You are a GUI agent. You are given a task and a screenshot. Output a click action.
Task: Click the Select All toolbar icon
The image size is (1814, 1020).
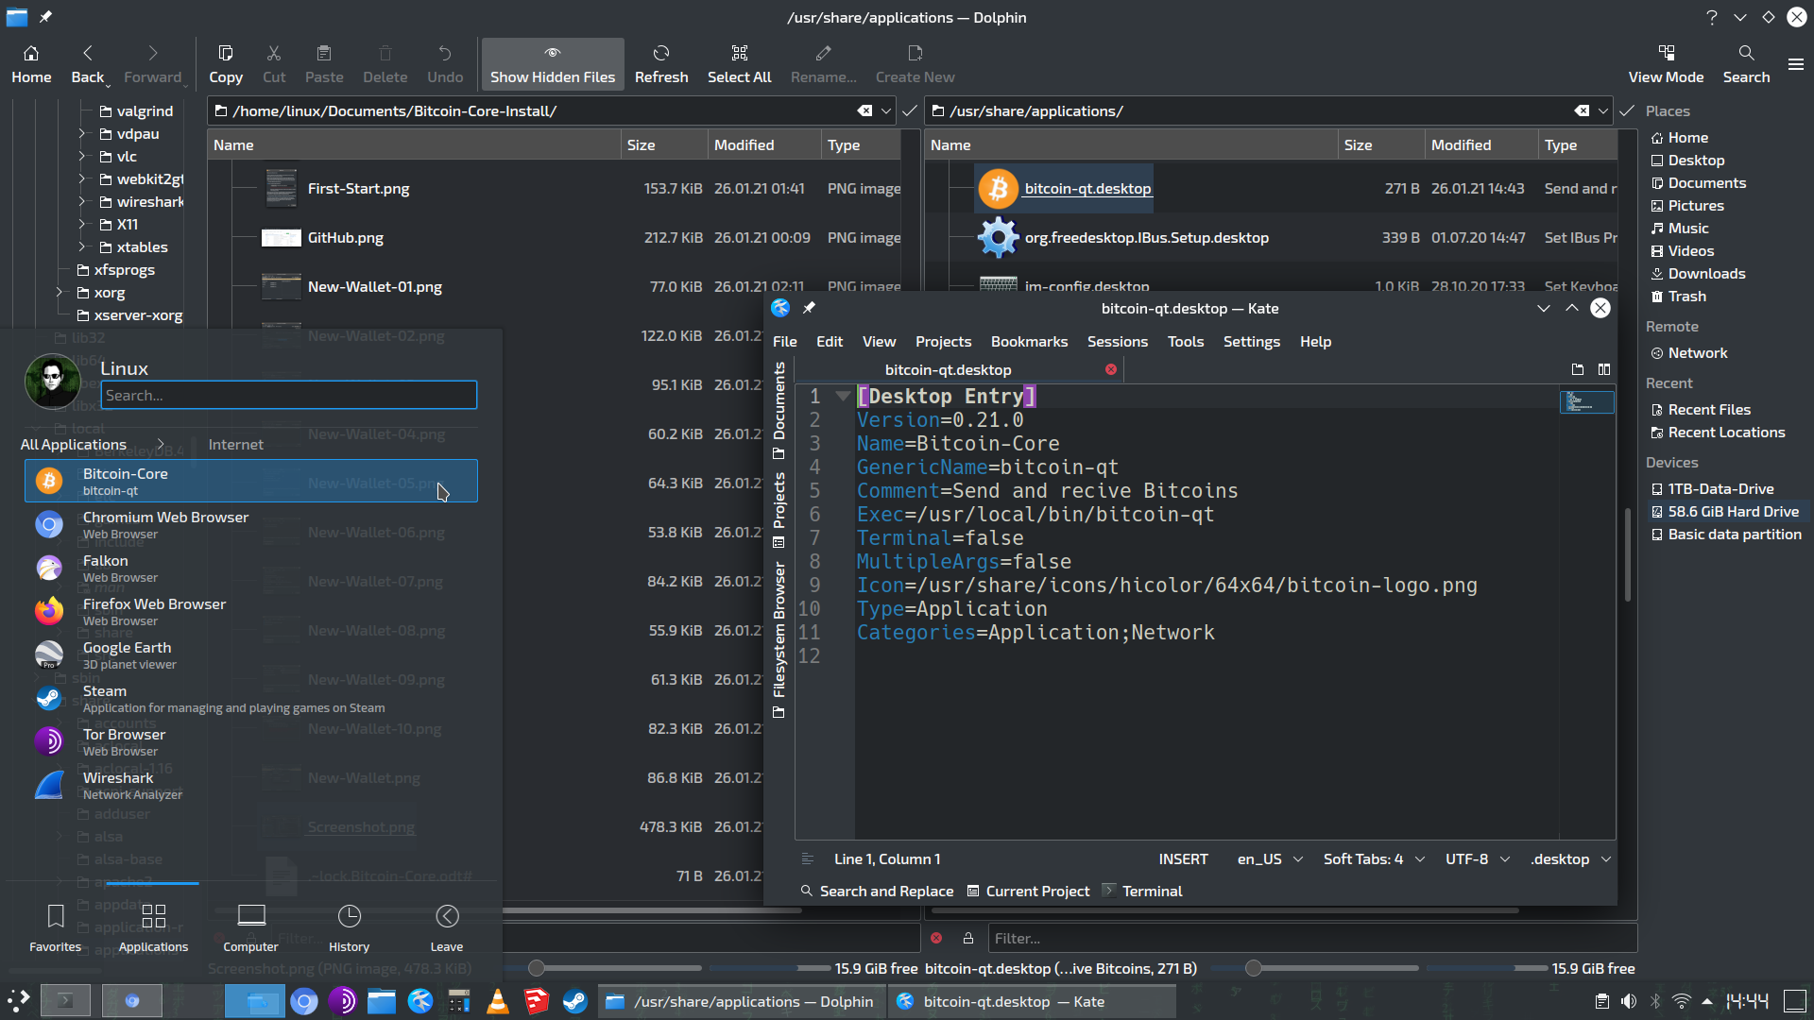tap(739, 63)
